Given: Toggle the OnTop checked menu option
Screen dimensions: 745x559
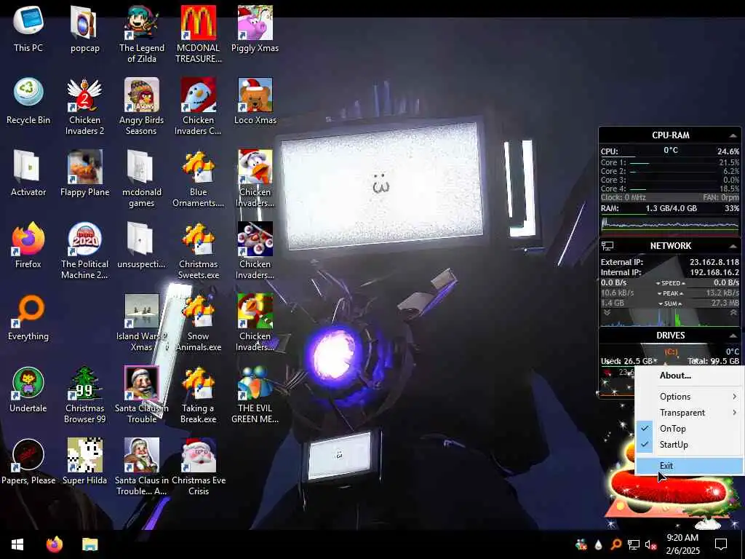Looking at the screenshot, I should 689,428.
